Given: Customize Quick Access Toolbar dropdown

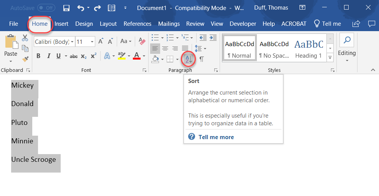Looking at the screenshot, I should (125, 8).
